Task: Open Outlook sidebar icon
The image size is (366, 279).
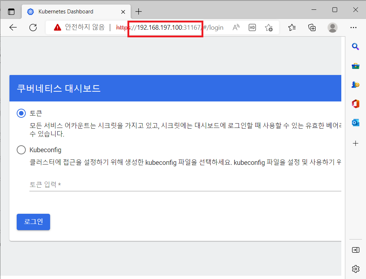Action: tap(355, 122)
